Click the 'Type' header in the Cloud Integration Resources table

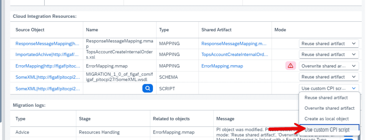164,30
